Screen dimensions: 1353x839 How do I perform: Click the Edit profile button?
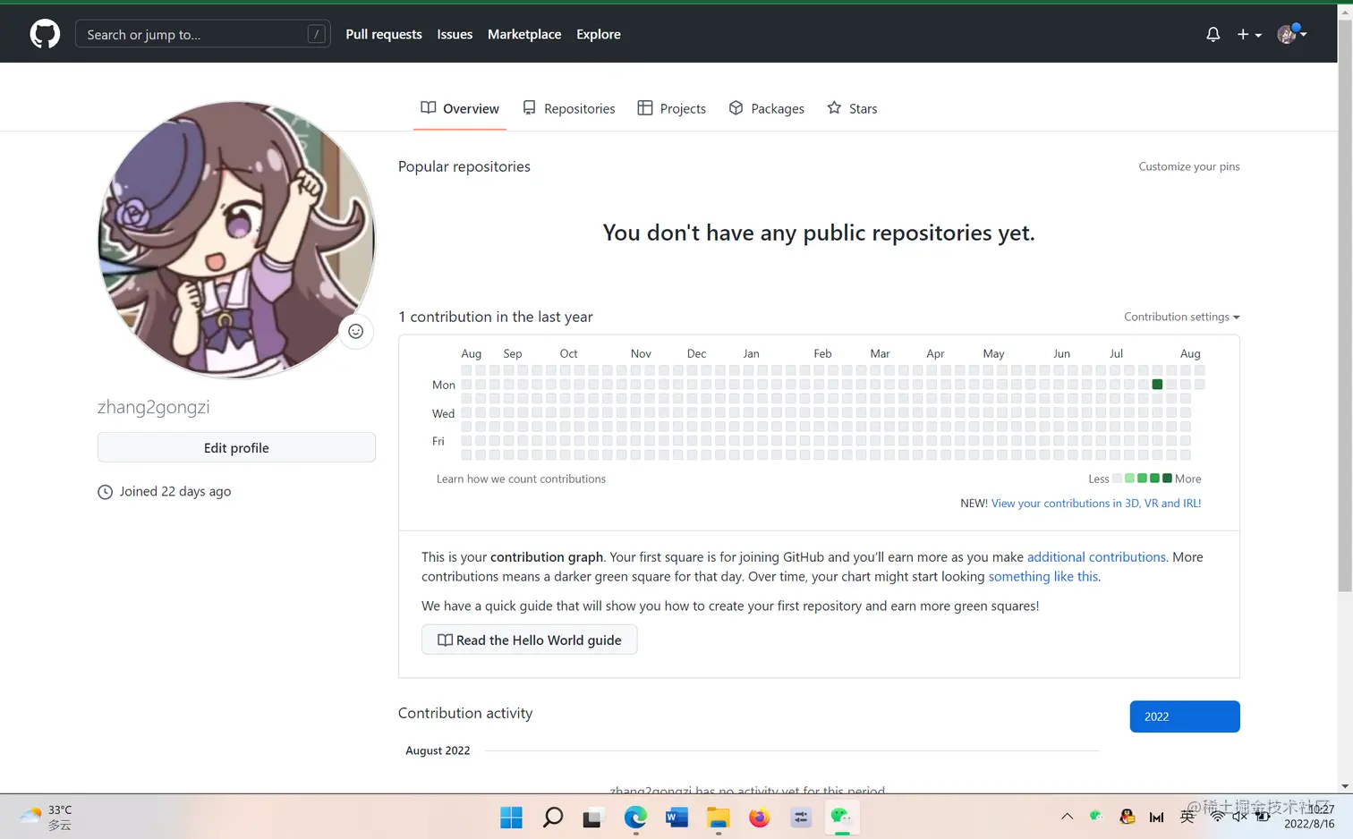(236, 447)
